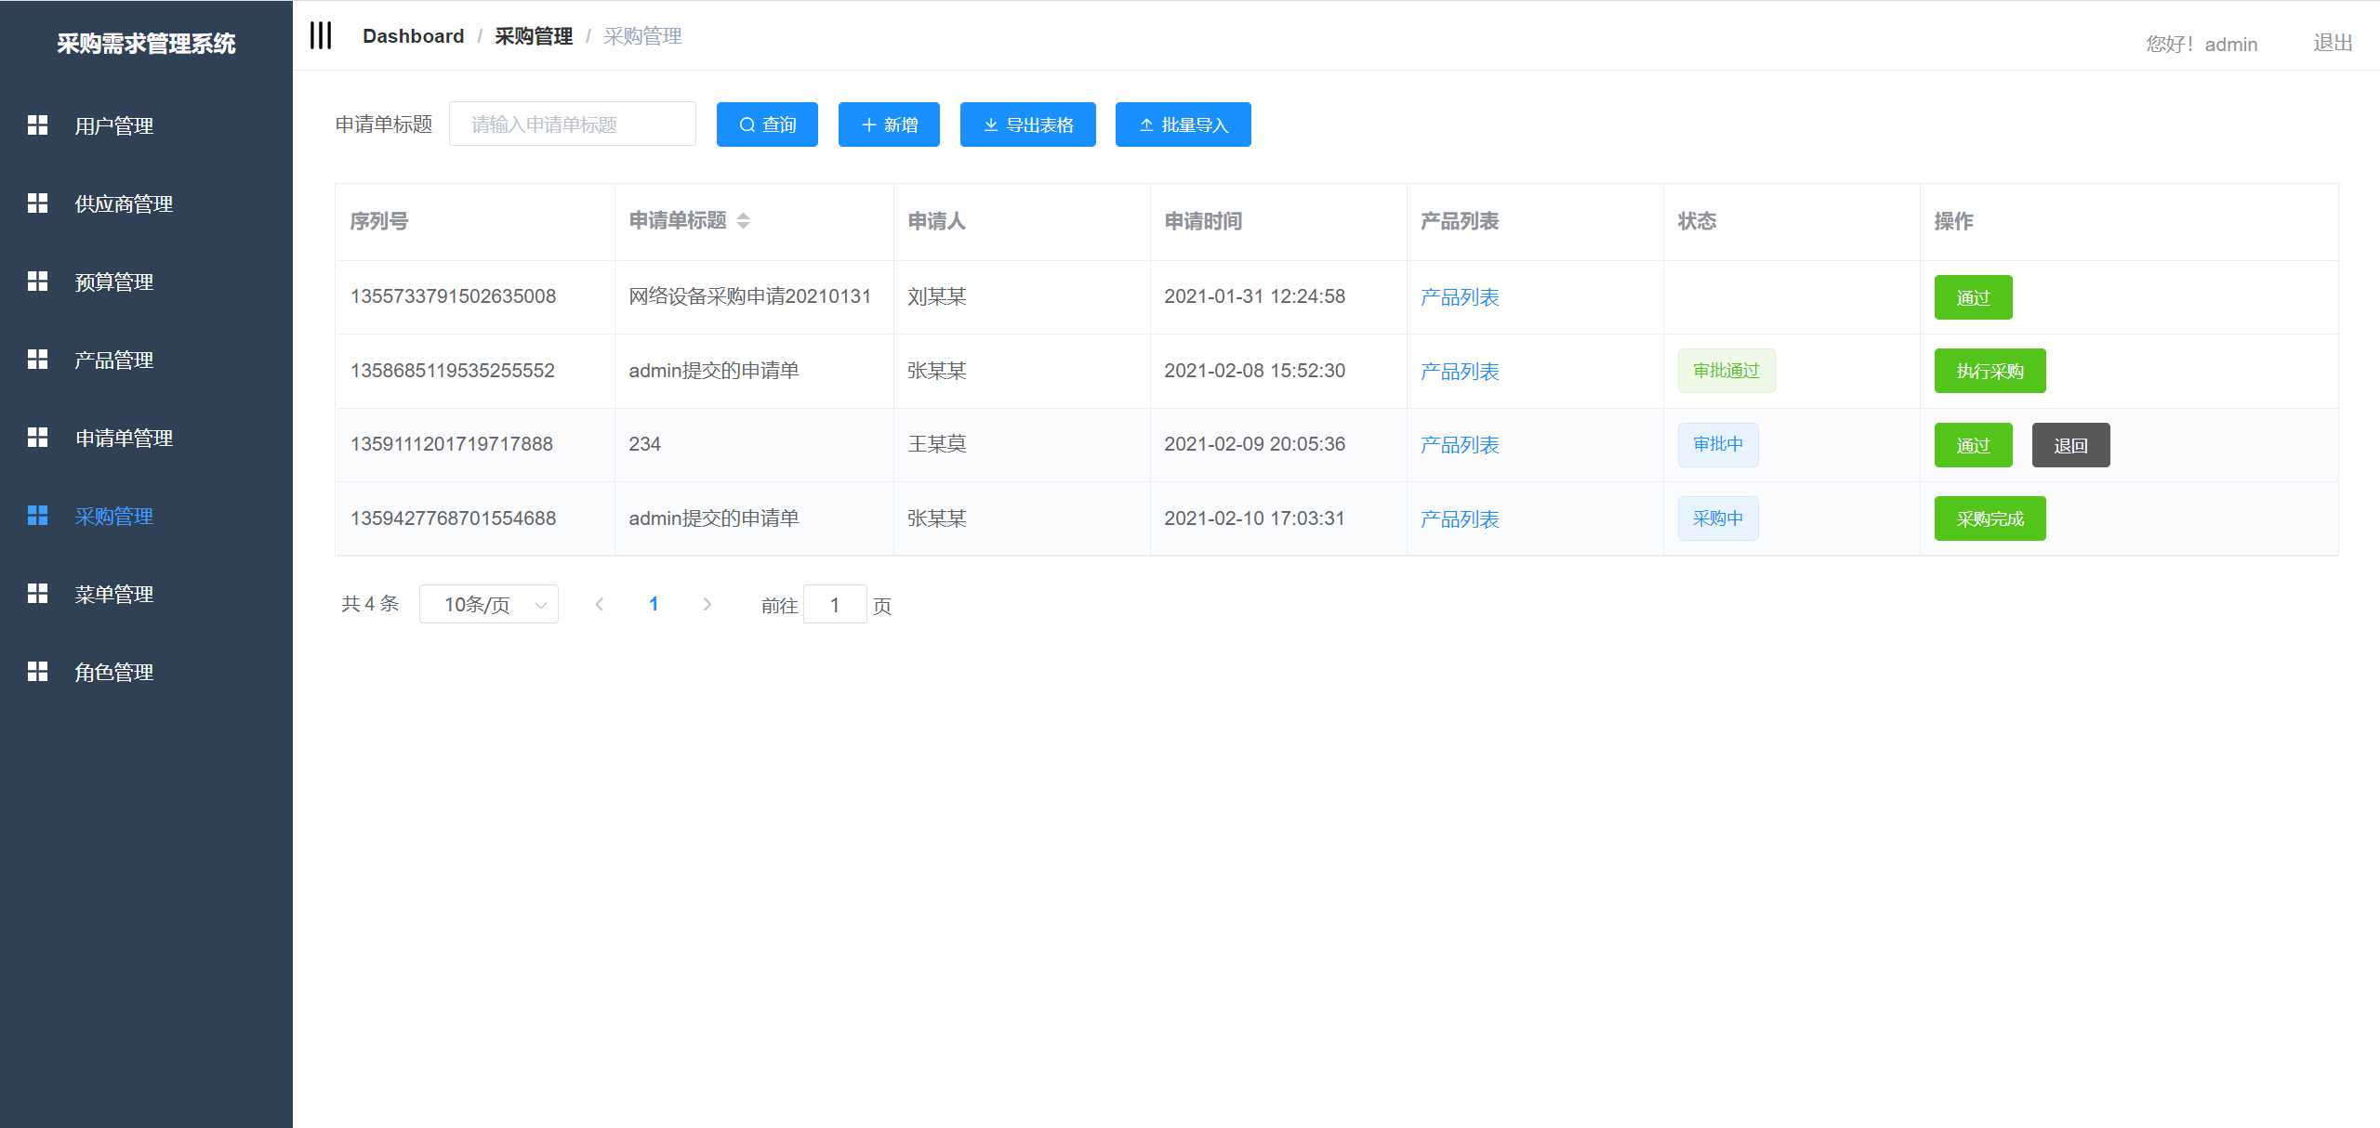Open 产品列表 for the 2021-02-08 row

(x=1460, y=371)
